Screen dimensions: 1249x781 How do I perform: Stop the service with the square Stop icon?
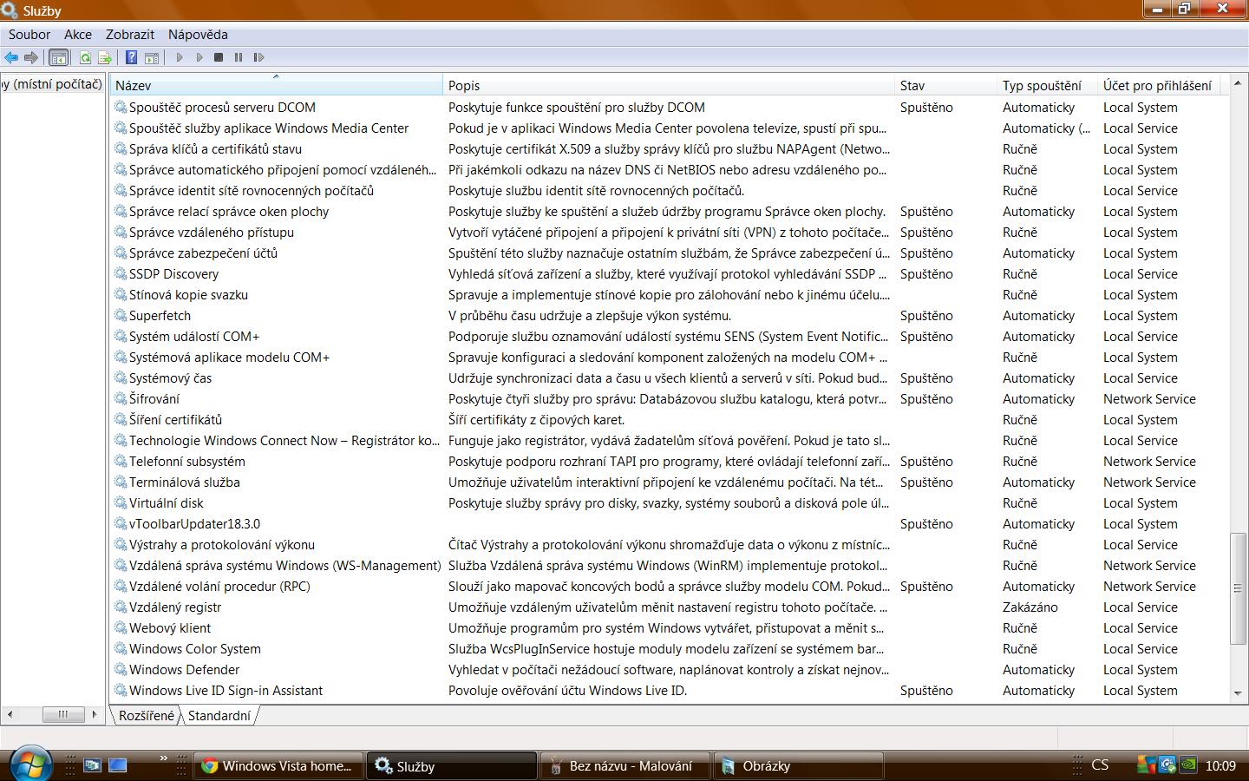click(x=219, y=58)
